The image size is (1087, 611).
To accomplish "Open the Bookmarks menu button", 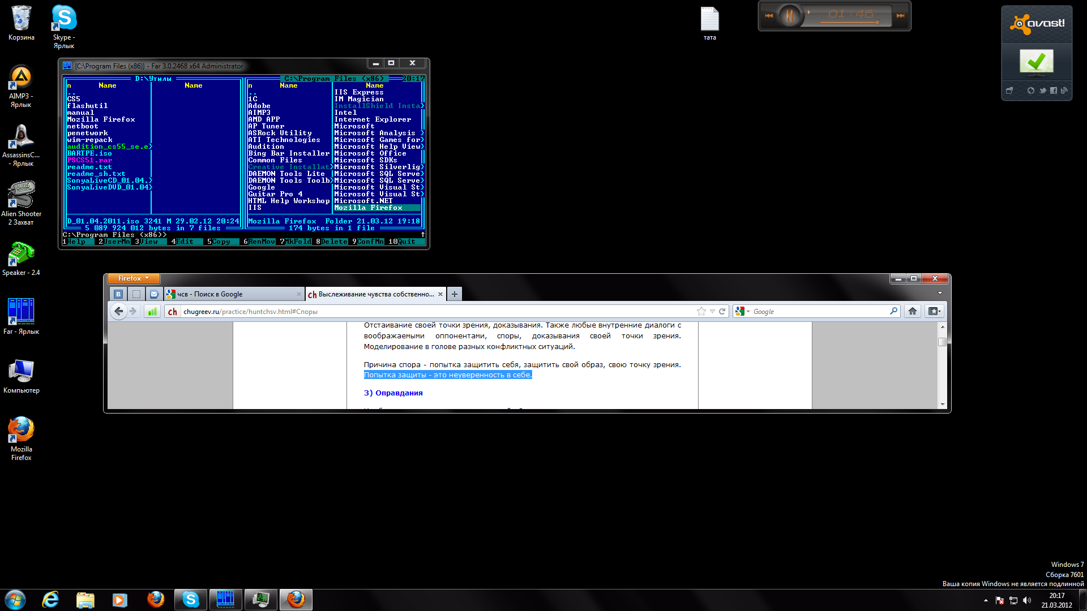I will (x=934, y=311).
